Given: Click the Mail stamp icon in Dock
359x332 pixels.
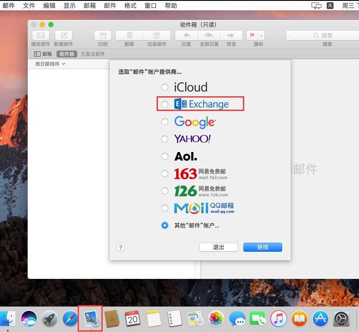Looking at the screenshot, I should click(x=91, y=319).
